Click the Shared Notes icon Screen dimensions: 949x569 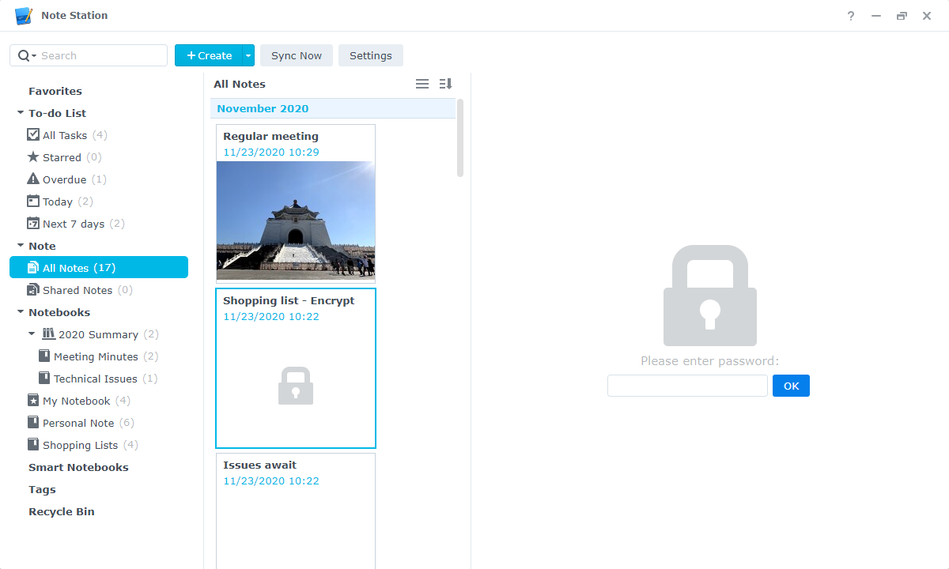pos(33,290)
